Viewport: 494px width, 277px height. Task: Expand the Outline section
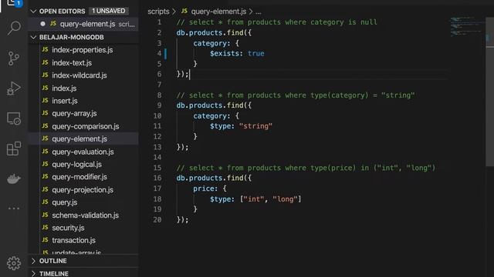[x=33, y=261]
